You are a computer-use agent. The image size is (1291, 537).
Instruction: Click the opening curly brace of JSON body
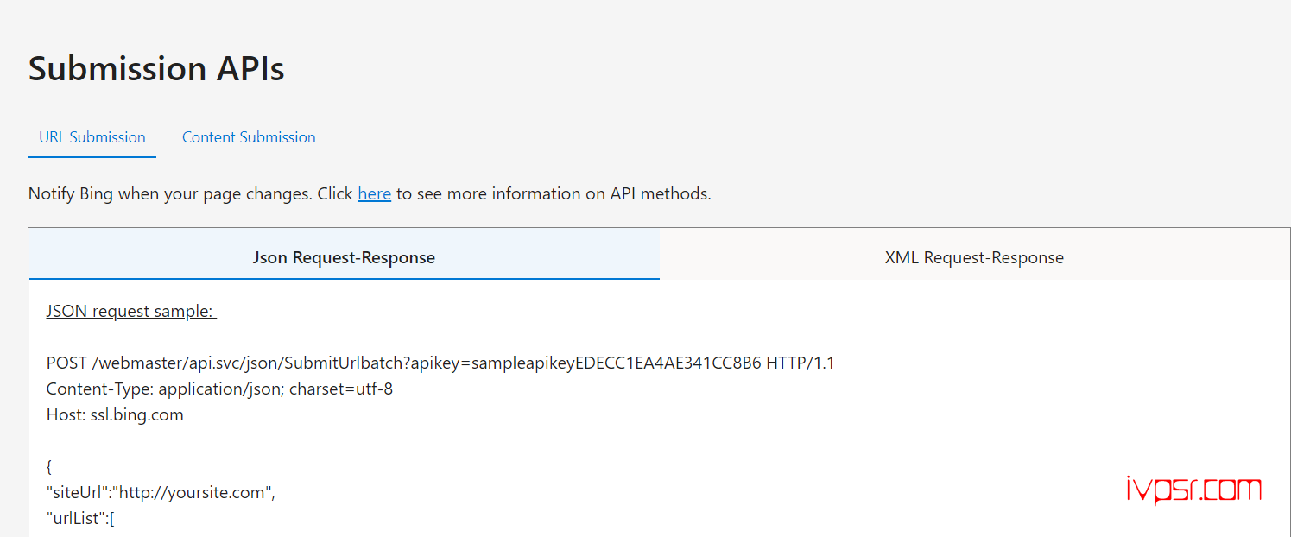49,467
